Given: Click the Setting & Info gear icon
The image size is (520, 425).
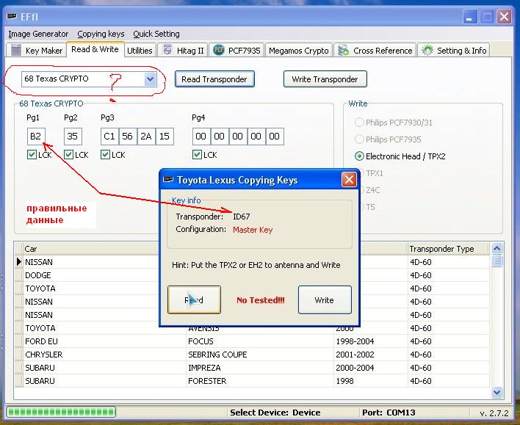Looking at the screenshot, I should [427, 51].
